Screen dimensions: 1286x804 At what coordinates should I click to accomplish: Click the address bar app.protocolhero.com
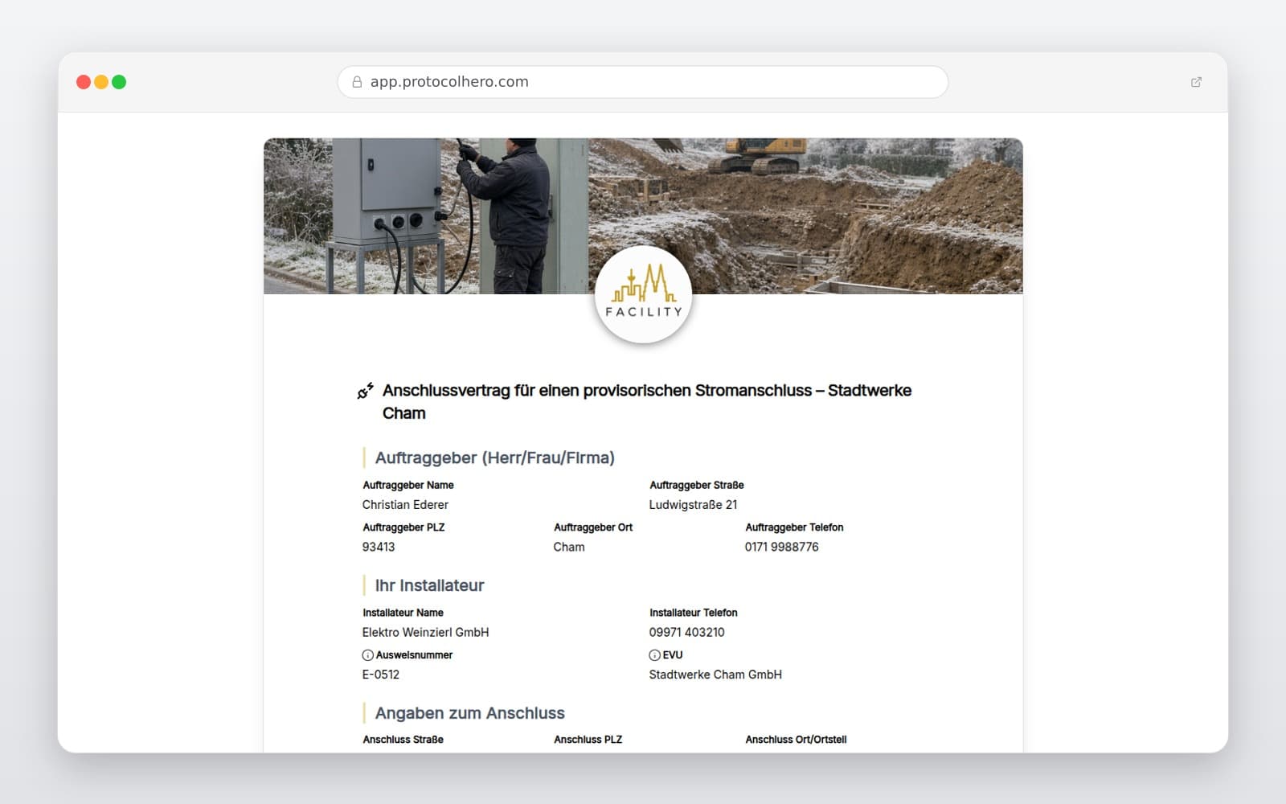643,82
